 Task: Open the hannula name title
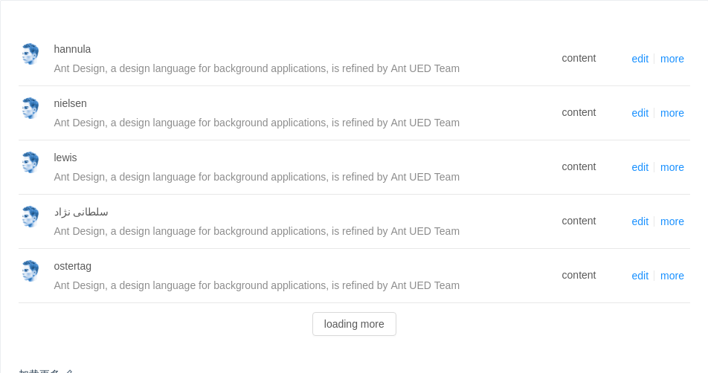(72, 49)
